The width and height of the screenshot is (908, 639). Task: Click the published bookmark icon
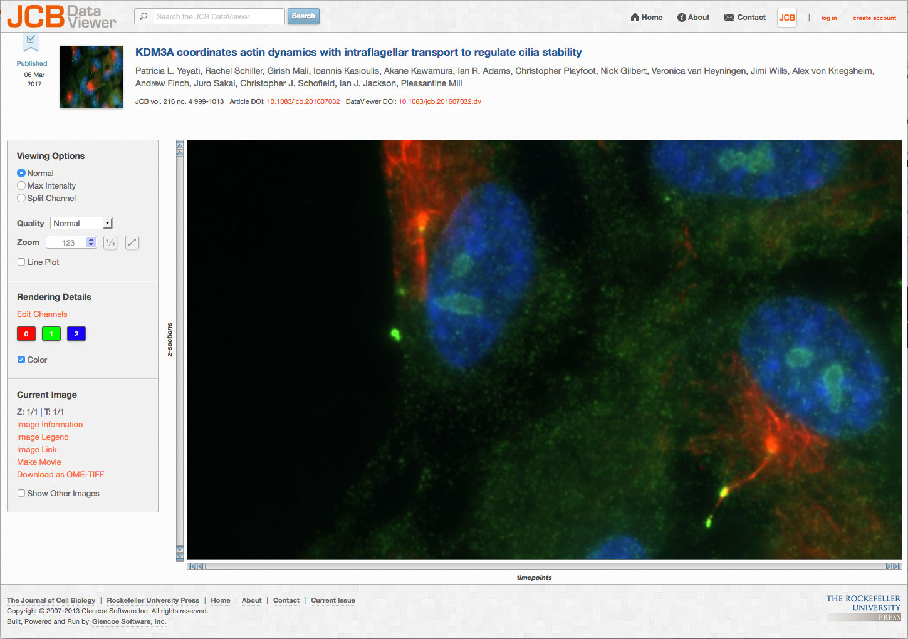(31, 42)
